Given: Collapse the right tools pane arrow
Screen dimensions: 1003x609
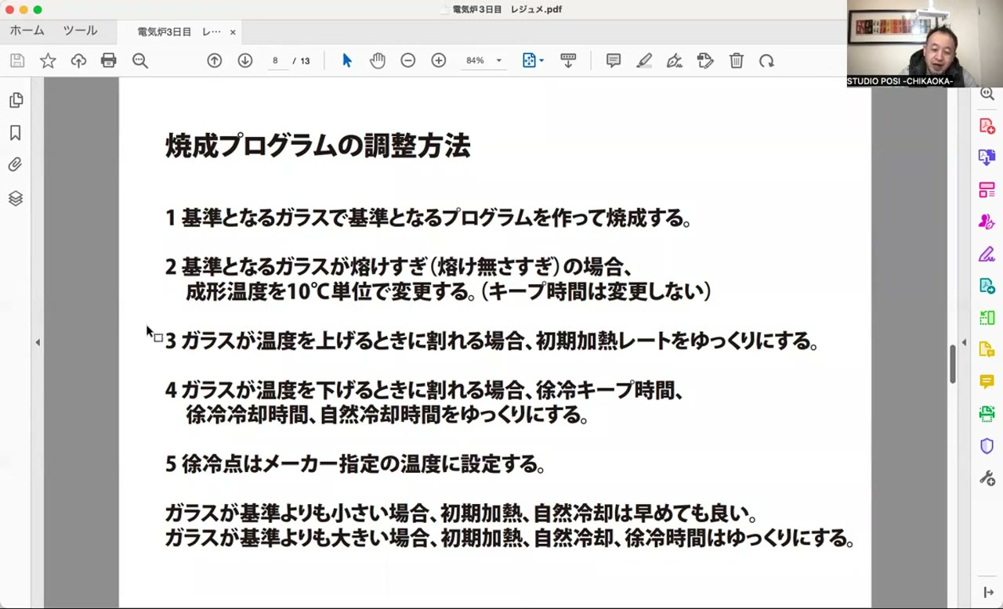Looking at the screenshot, I should pos(964,342).
